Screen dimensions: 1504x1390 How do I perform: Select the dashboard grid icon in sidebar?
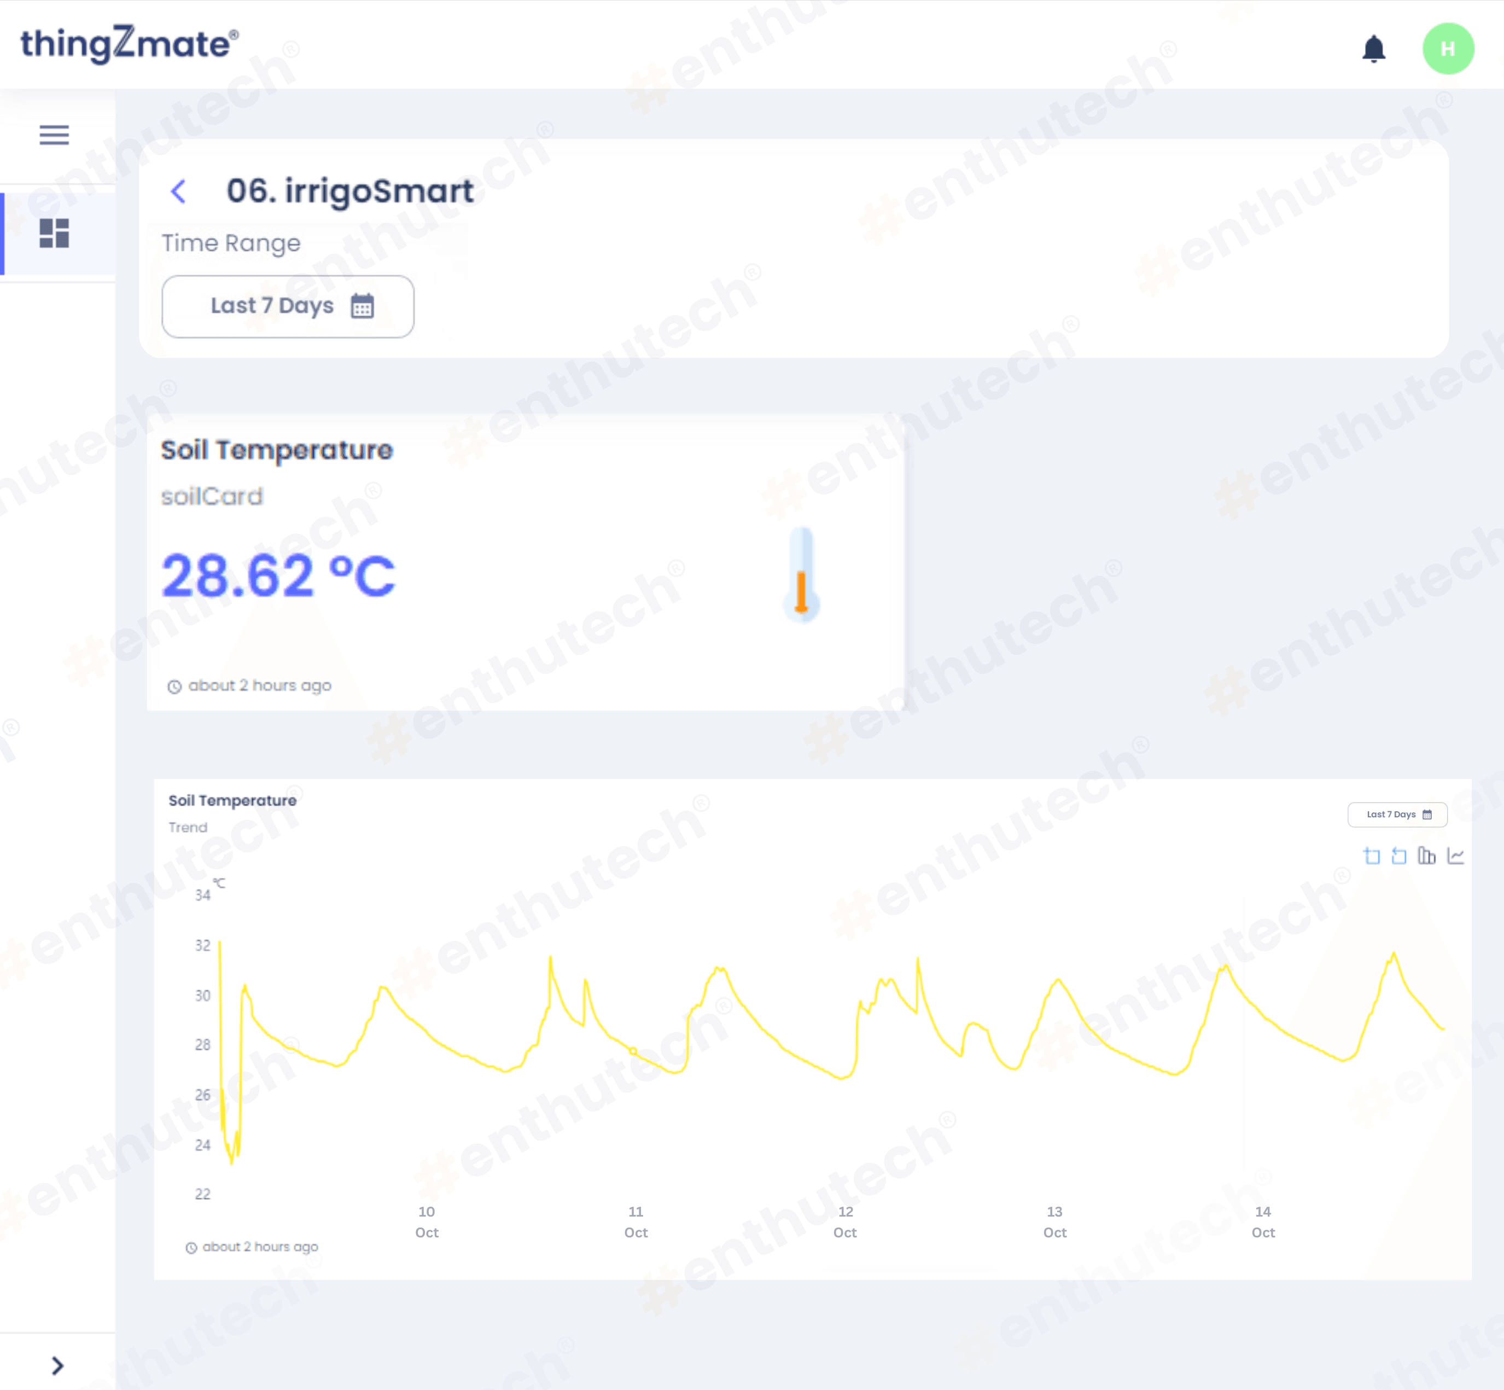click(54, 233)
